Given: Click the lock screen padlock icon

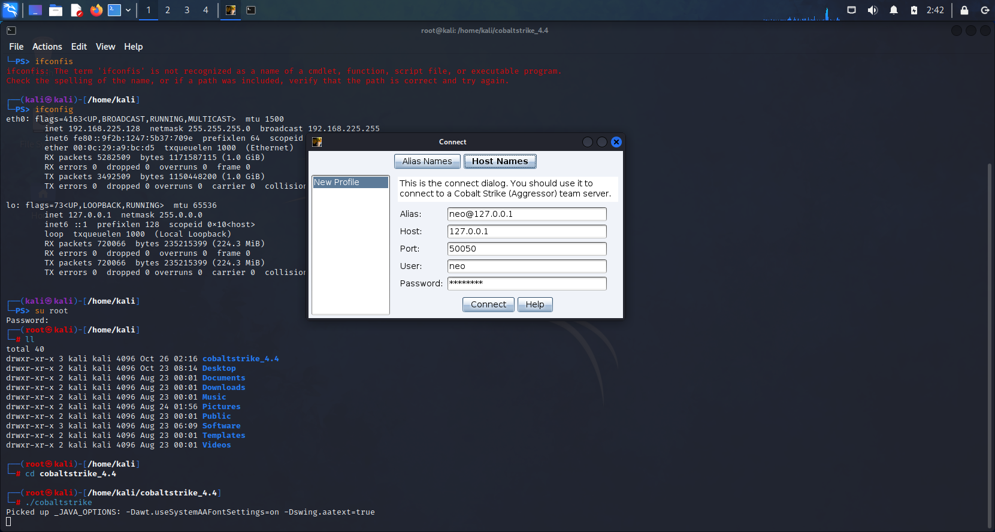Looking at the screenshot, I should [964, 10].
